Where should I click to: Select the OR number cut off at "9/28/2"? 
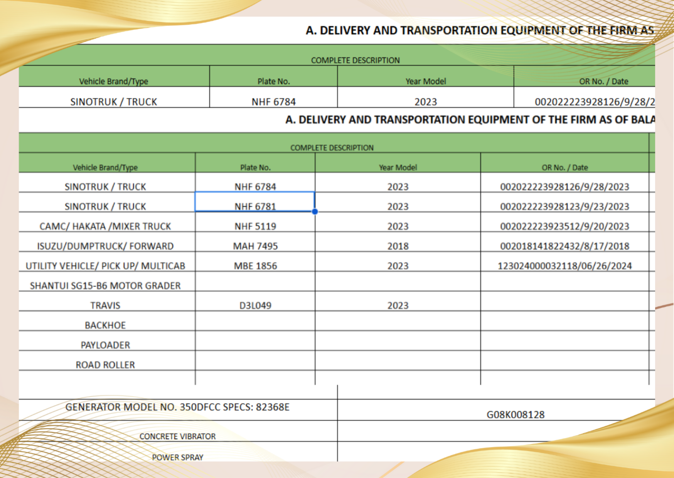pyautogui.click(x=595, y=102)
